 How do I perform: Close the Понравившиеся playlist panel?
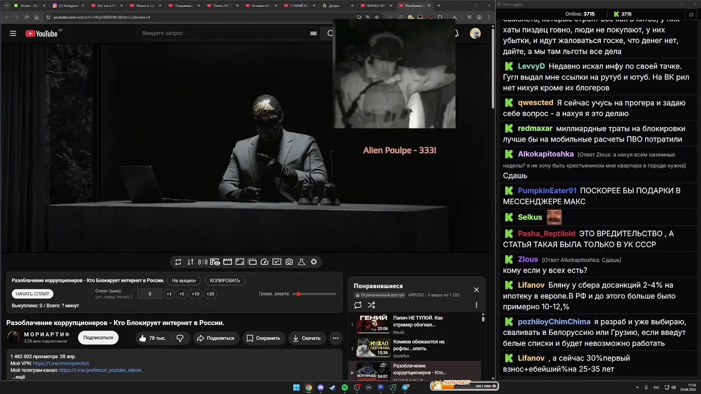click(476, 289)
